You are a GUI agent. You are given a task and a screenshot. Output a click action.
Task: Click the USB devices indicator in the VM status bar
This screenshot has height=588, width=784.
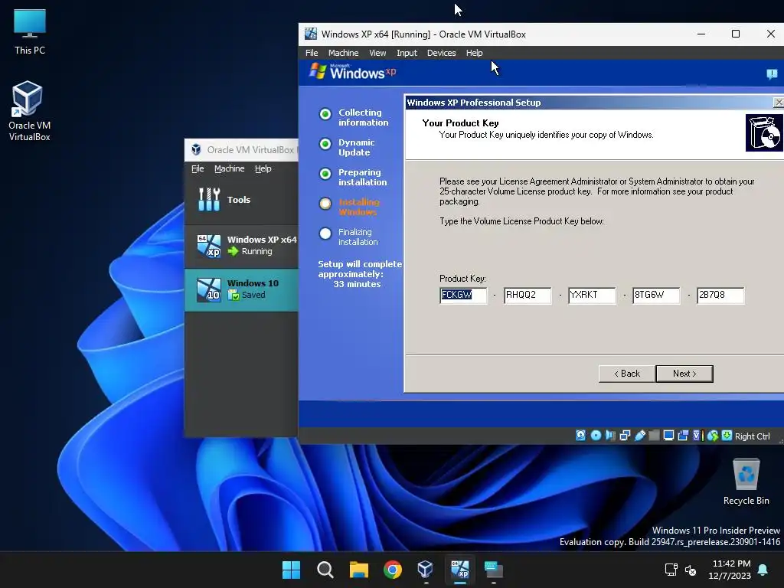pyautogui.click(x=639, y=436)
